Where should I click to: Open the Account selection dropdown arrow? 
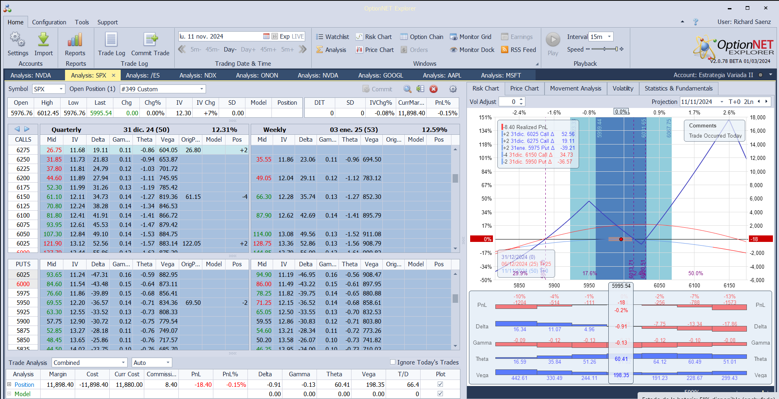pyautogui.click(x=770, y=75)
